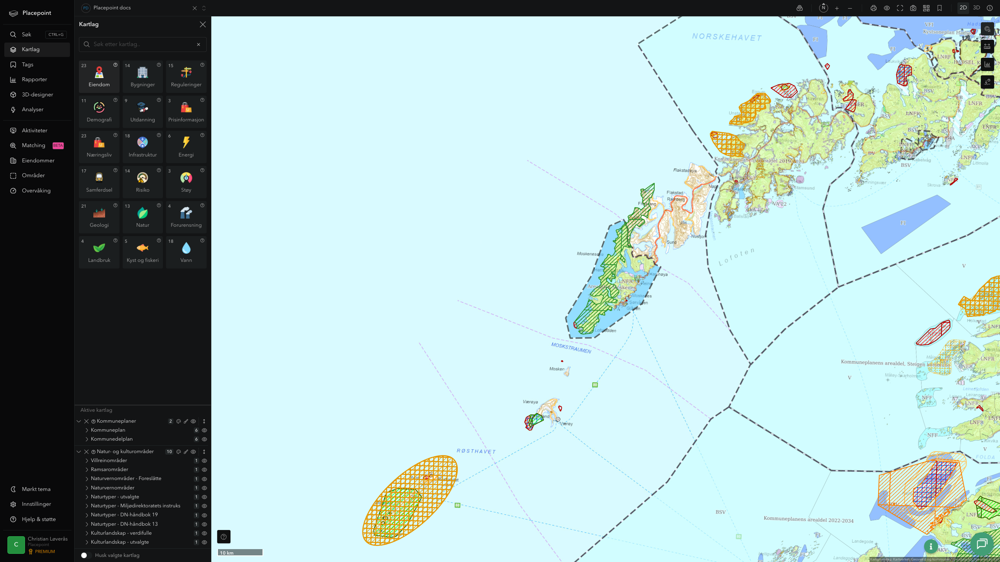Toggle visibility of Kommuneplaner group

193,421
